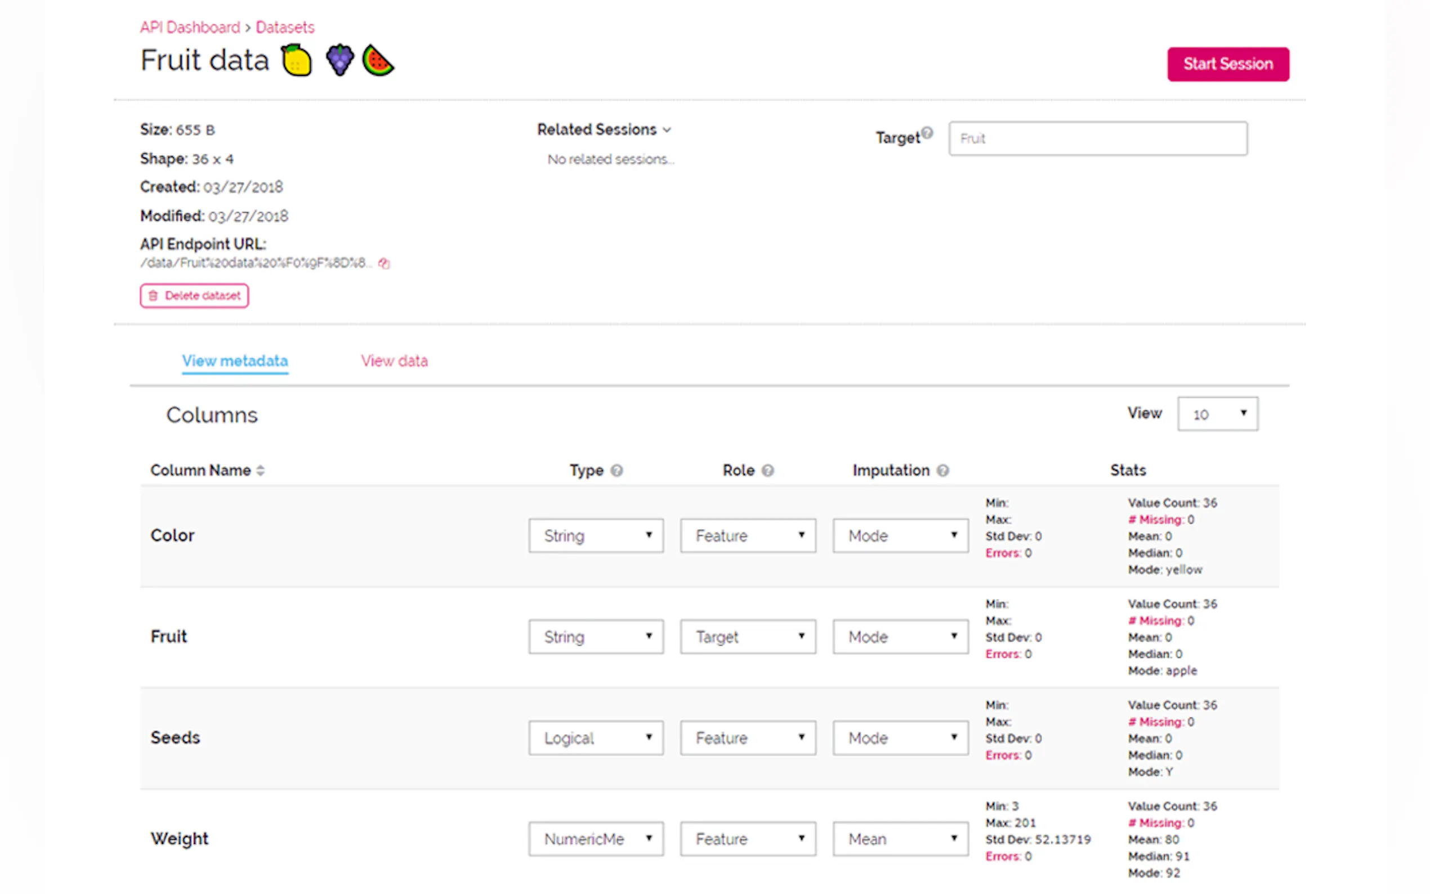Image resolution: width=1430 pixels, height=894 pixels.
Task: Click the lemon emoji in title
Action: click(297, 61)
